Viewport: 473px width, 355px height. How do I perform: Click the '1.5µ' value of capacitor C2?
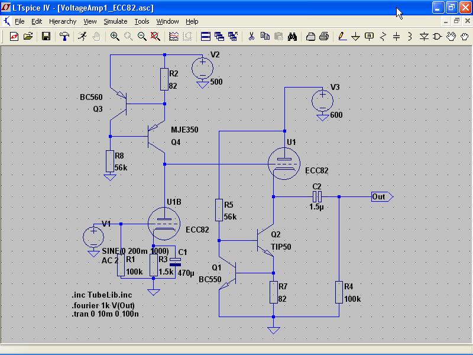coord(316,207)
